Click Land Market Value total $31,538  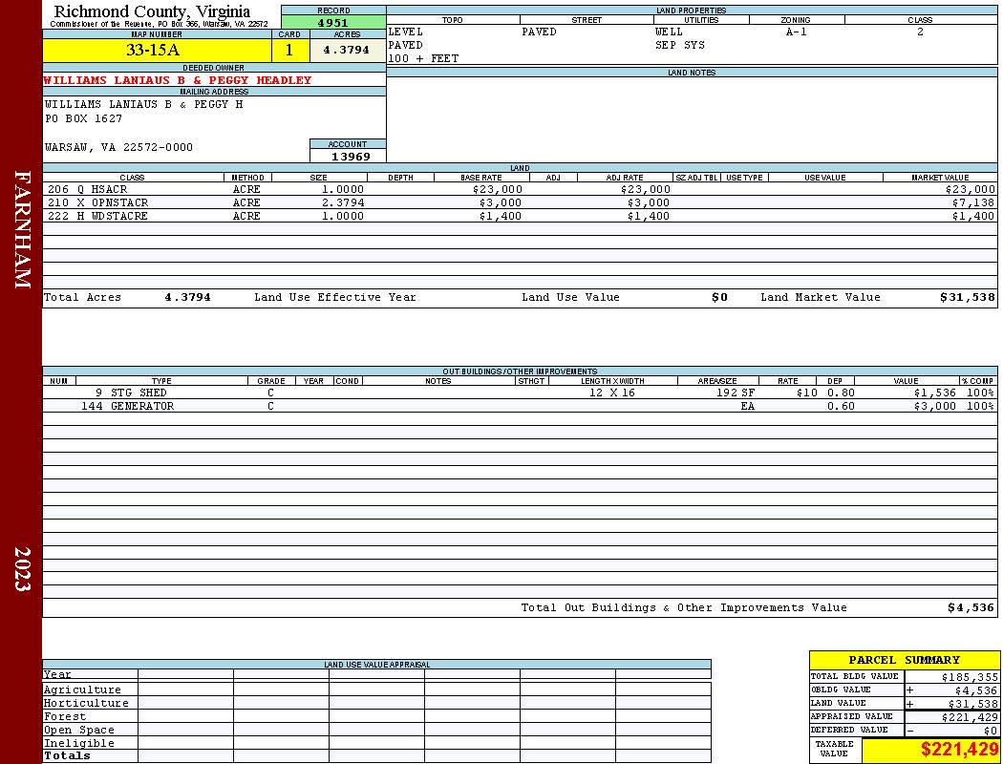[968, 297]
